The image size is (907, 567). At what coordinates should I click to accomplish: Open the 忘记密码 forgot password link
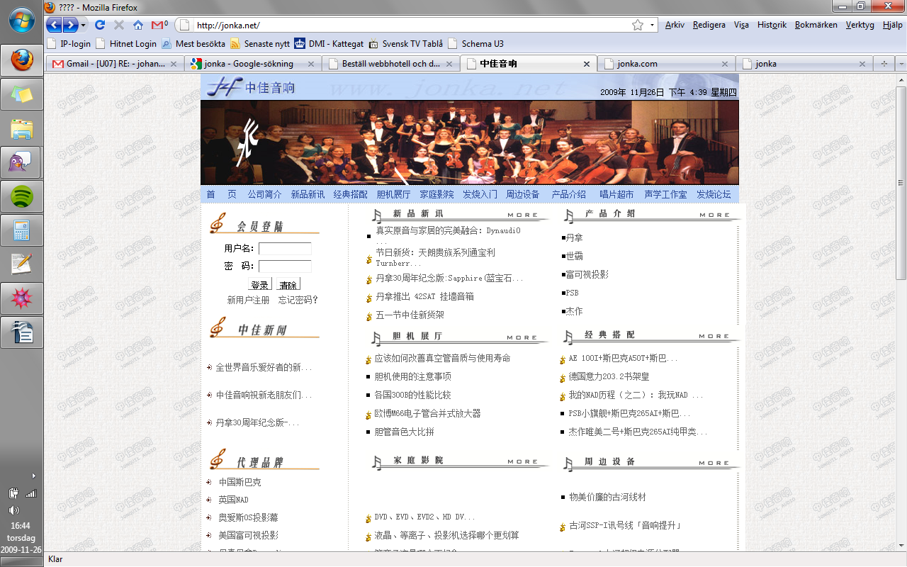click(298, 301)
